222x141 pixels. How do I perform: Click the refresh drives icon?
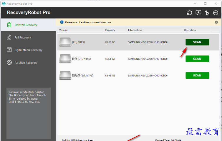click(190, 13)
